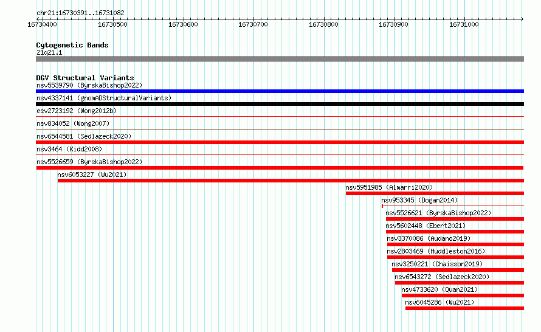Click the esv2723192 (Wong2012b) label
Viewport: 541px width, 332px height.
pos(77,111)
